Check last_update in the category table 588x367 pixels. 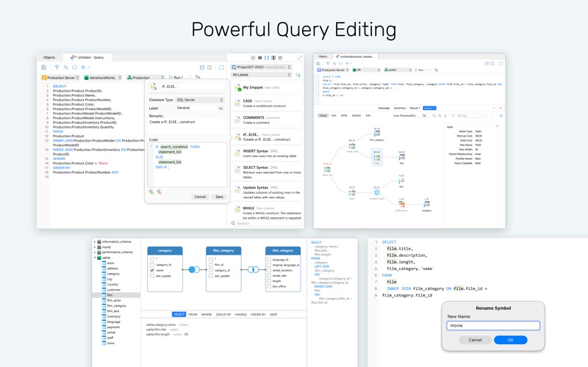(152, 276)
